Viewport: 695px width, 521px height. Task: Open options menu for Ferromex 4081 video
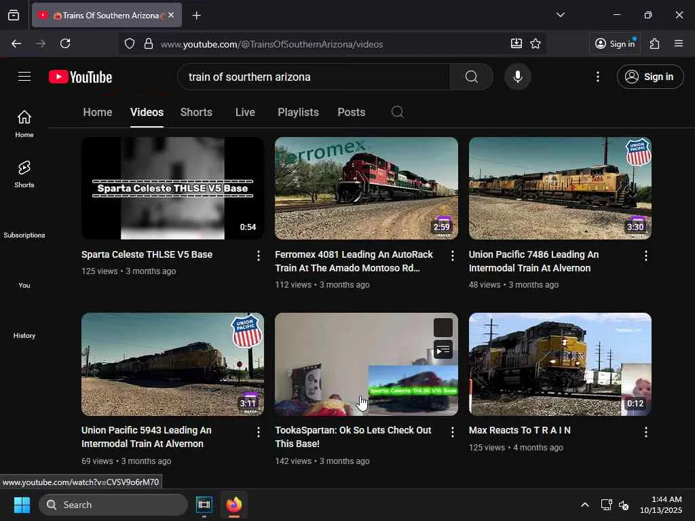point(452,256)
